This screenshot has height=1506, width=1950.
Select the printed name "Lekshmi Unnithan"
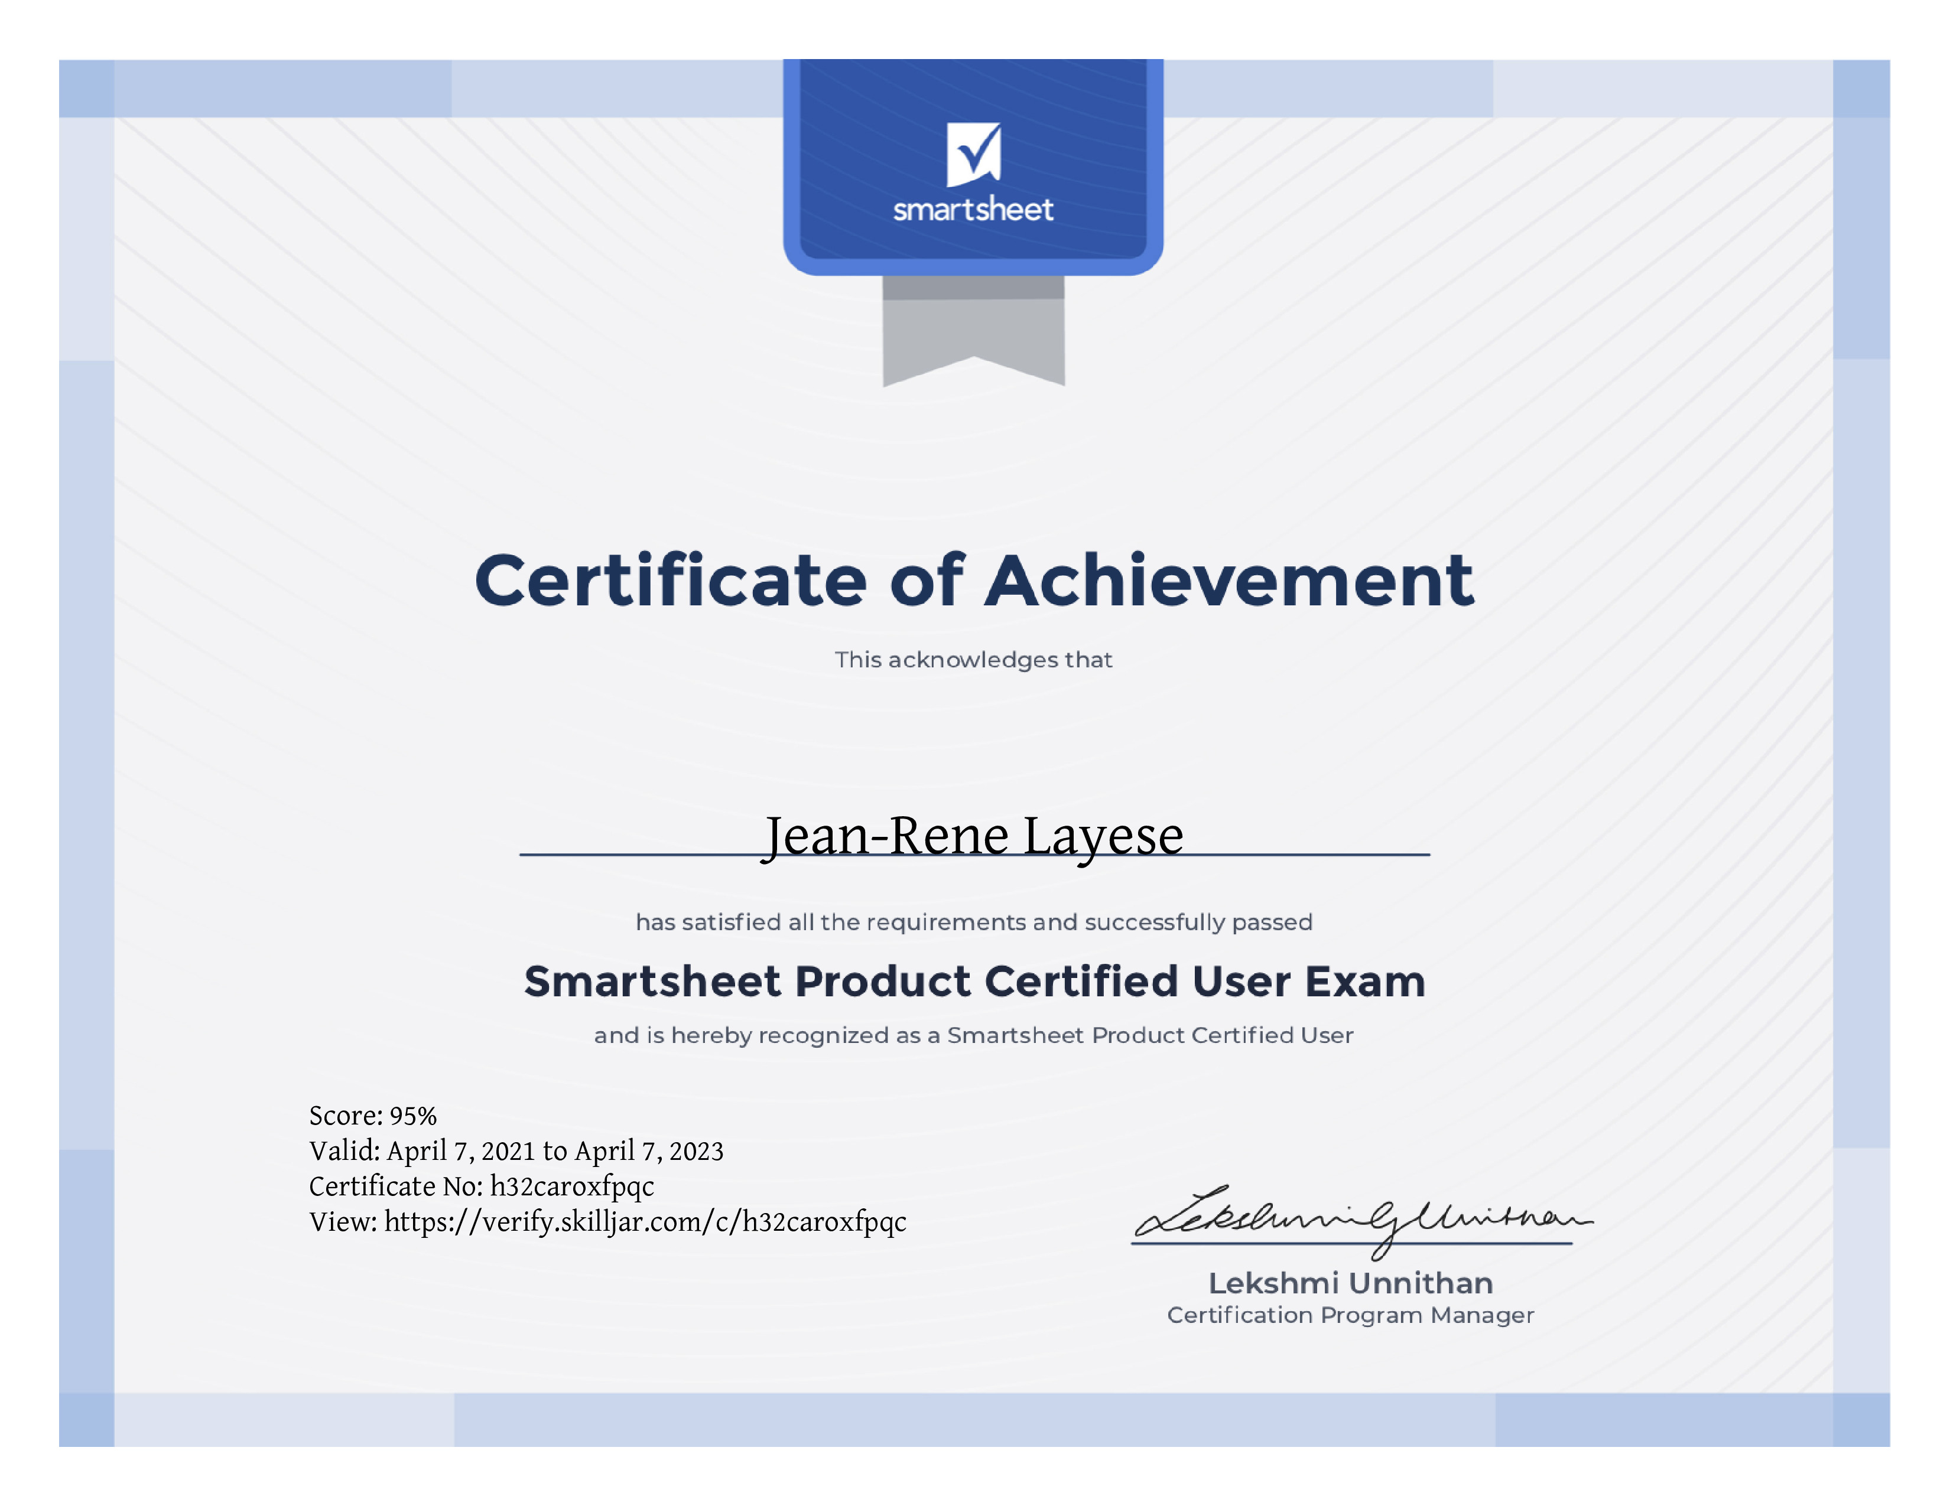click(x=1351, y=1284)
